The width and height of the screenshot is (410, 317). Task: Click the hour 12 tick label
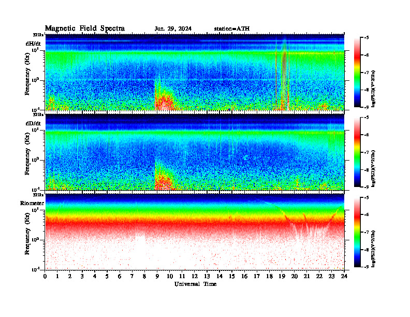coord(195,276)
